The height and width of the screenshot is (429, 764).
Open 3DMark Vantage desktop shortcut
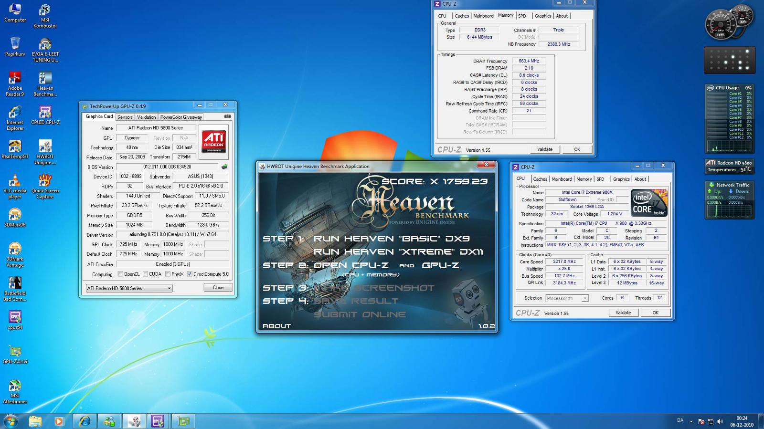tap(15, 255)
